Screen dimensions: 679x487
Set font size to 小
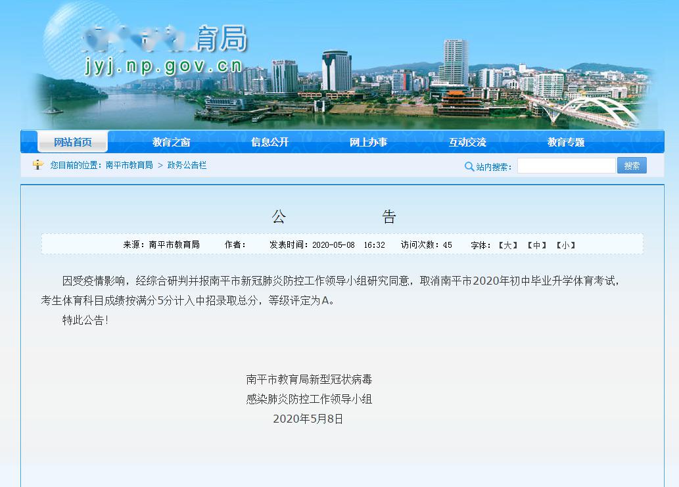click(565, 245)
